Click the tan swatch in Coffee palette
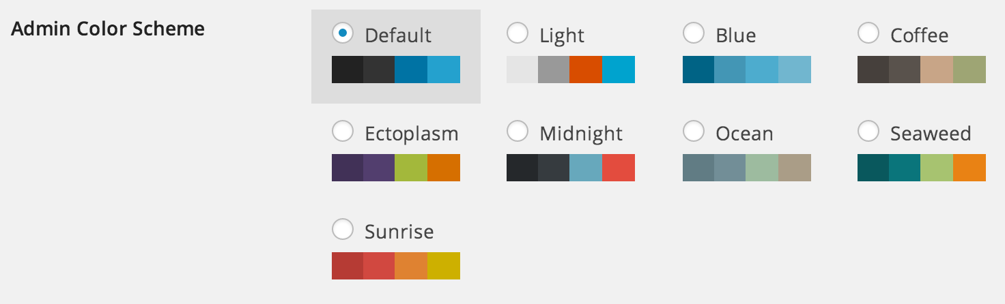The image size is (1005, 304). pyautogui.click(x=937, y=70)
